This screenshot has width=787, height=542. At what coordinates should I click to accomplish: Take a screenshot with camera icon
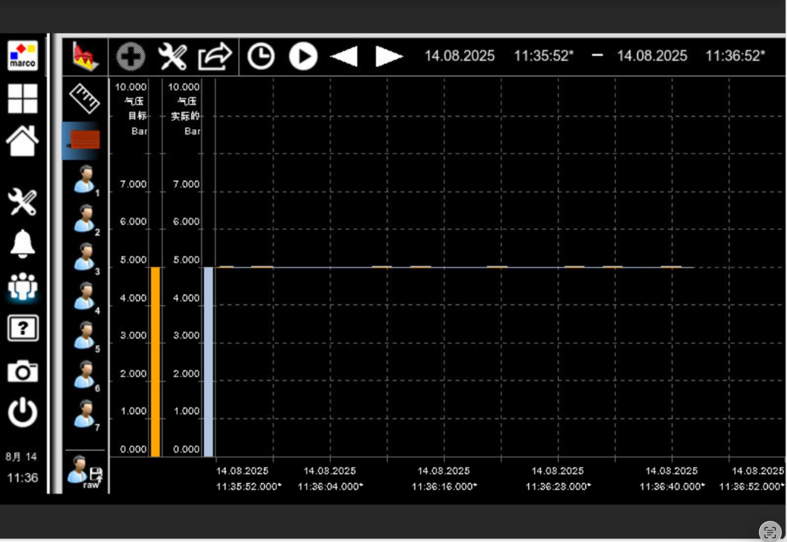(x=22, y=372)
